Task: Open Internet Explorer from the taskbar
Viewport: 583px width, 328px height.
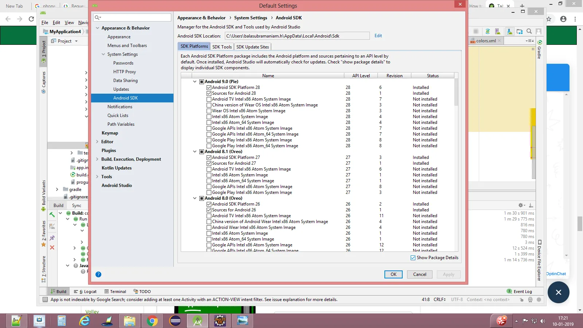Action: [85, 321]
